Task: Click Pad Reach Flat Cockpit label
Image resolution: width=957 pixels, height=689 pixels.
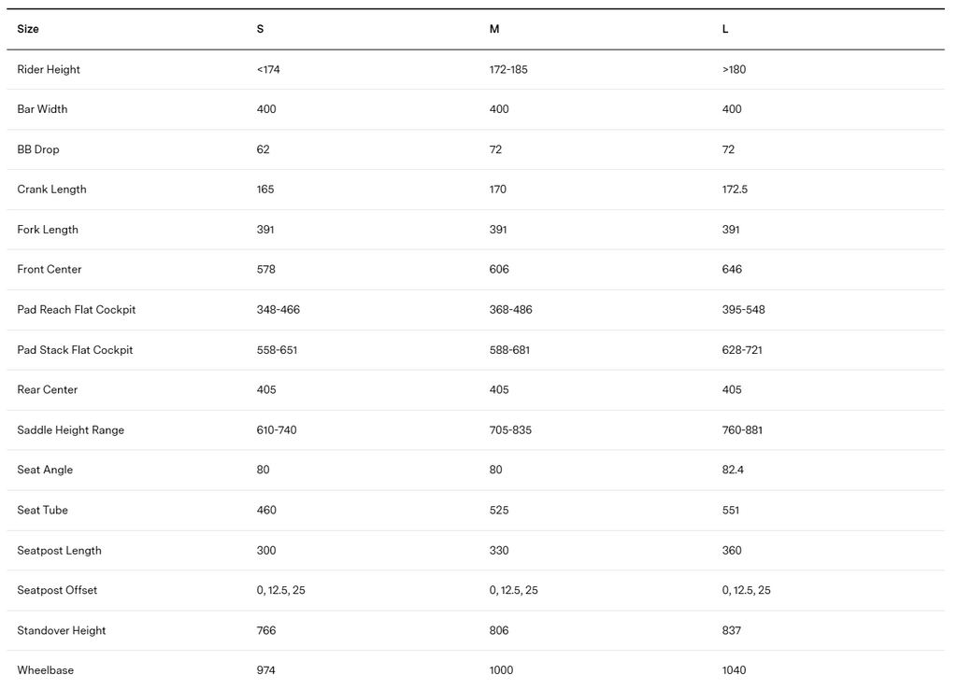Action: (77, 309)
